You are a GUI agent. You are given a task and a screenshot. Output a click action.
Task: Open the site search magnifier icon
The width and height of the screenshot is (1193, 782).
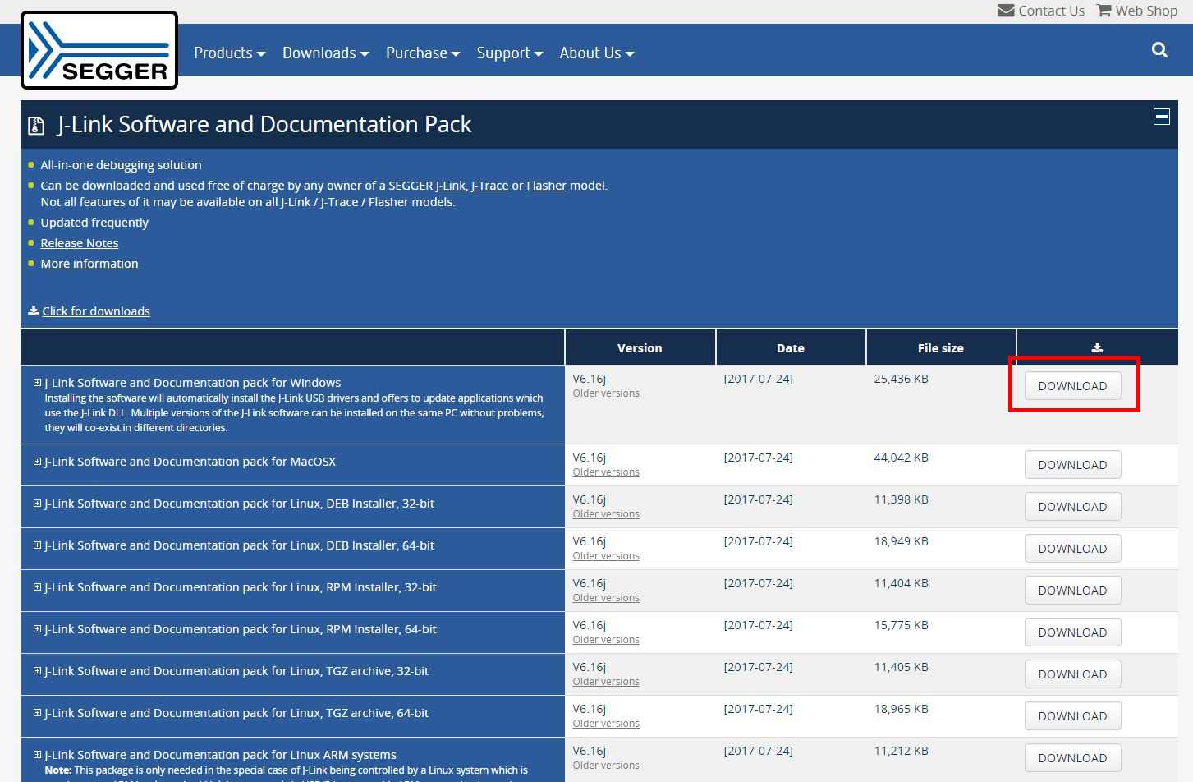point(1159,50)
